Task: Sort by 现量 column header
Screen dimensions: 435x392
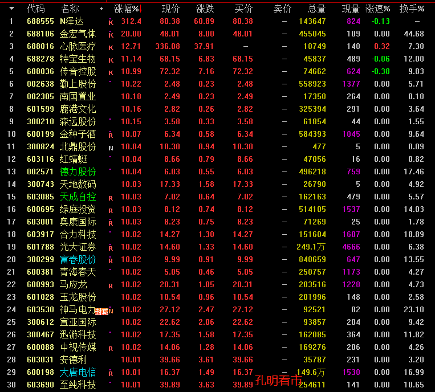Action: [x=351, y=9]
